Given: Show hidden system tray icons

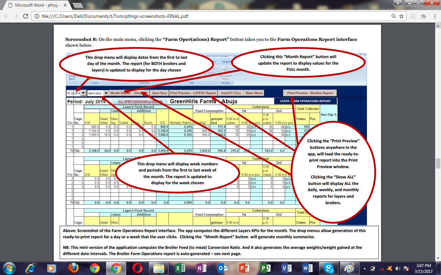Looking at the screenshot, I should tap(365, 268).
